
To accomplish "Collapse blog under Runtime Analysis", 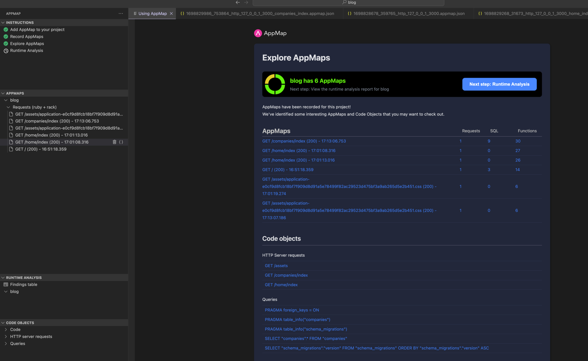I will tap(6, 292).
